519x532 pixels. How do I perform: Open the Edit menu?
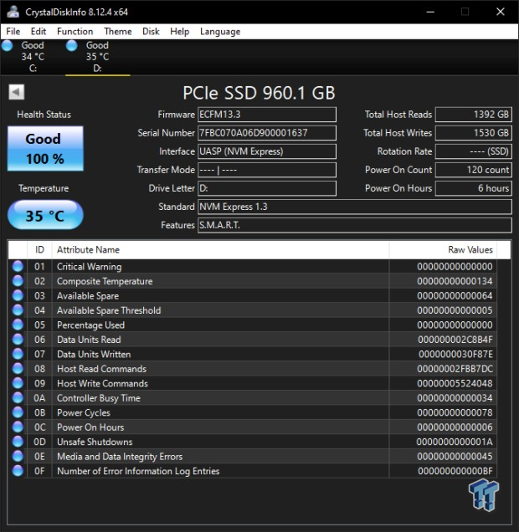[38, 31]
